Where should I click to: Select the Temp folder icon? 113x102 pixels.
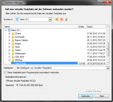point(13,47)
